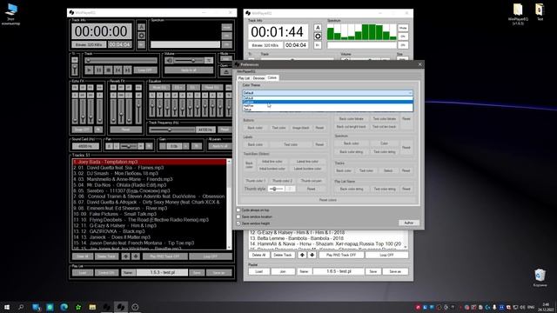Click playlist name field '1.6.5 - test.pl'

[x=339, y=271]
